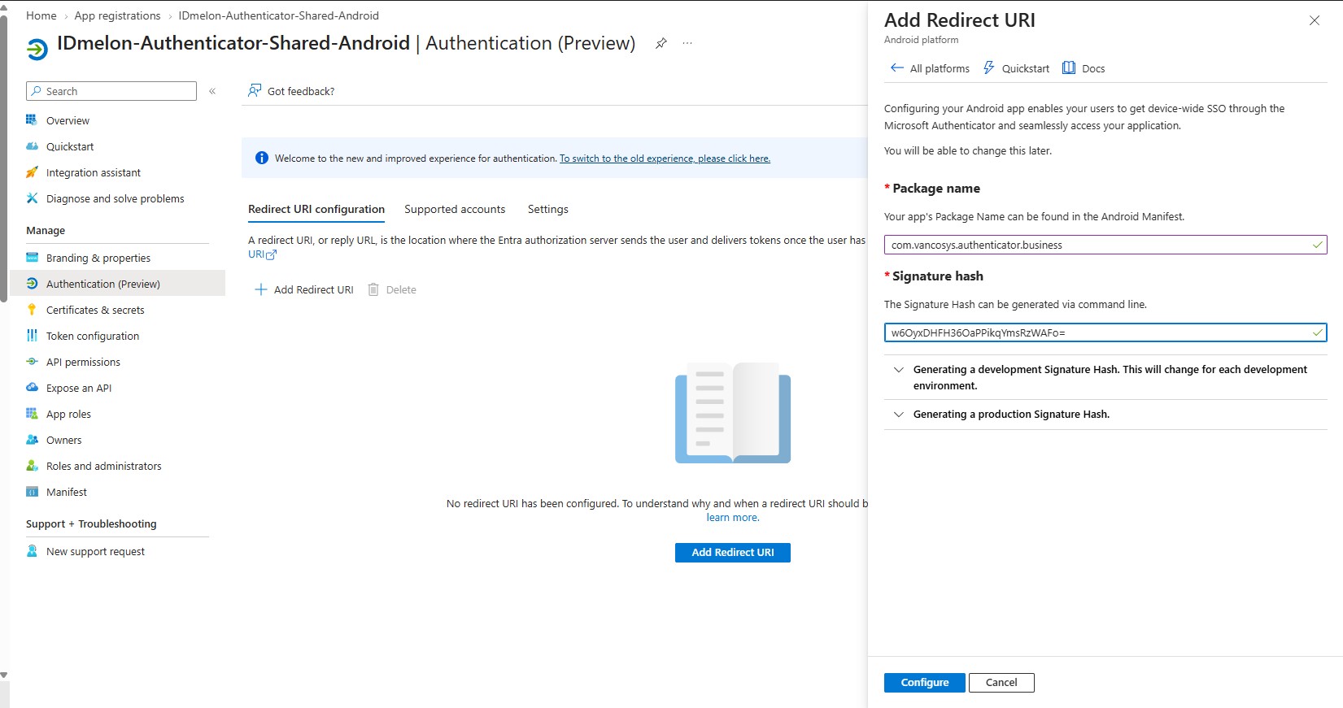Click Quickstart link text in panel
The width and height of the screenshot is (1343, 708).
[1026, 68]
